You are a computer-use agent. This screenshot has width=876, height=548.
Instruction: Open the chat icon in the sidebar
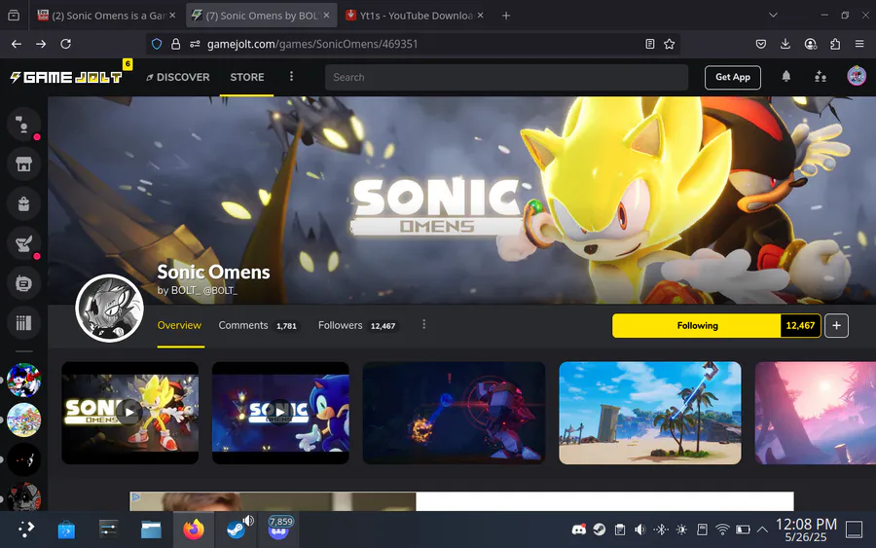[23, 124]
